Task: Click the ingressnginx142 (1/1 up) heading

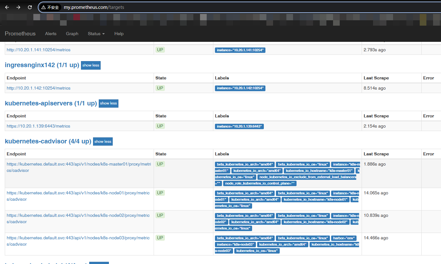Action: [42, 65]
